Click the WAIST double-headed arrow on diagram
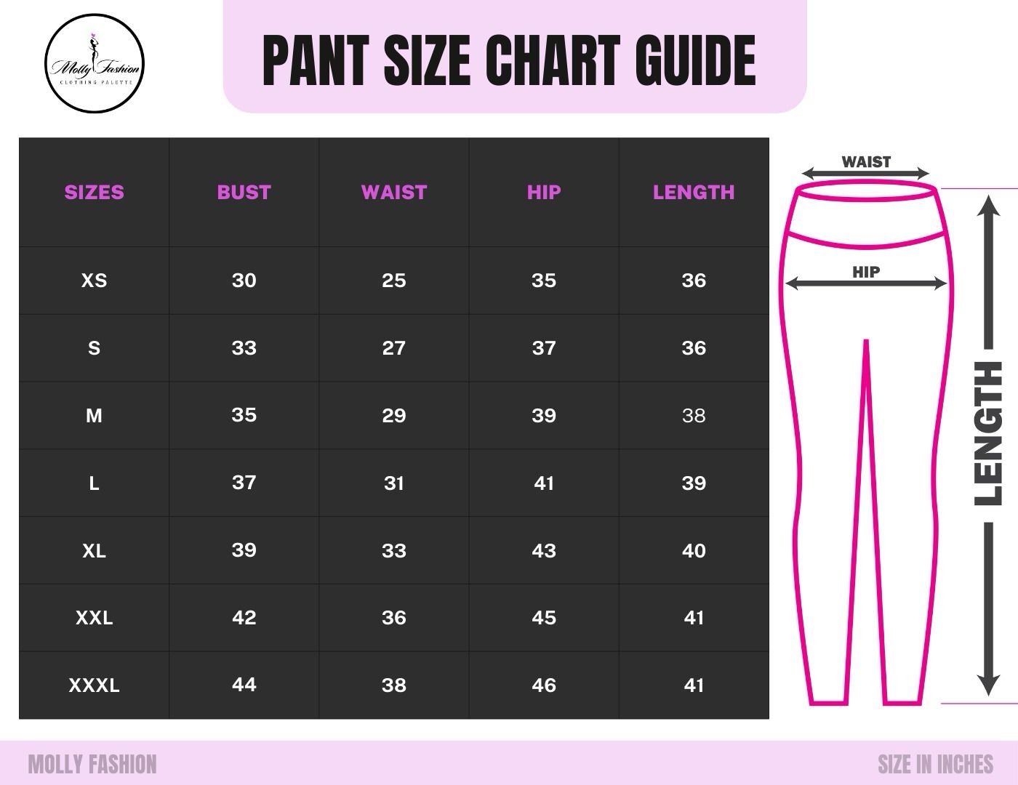1018x785 pixels. (865, 174)
